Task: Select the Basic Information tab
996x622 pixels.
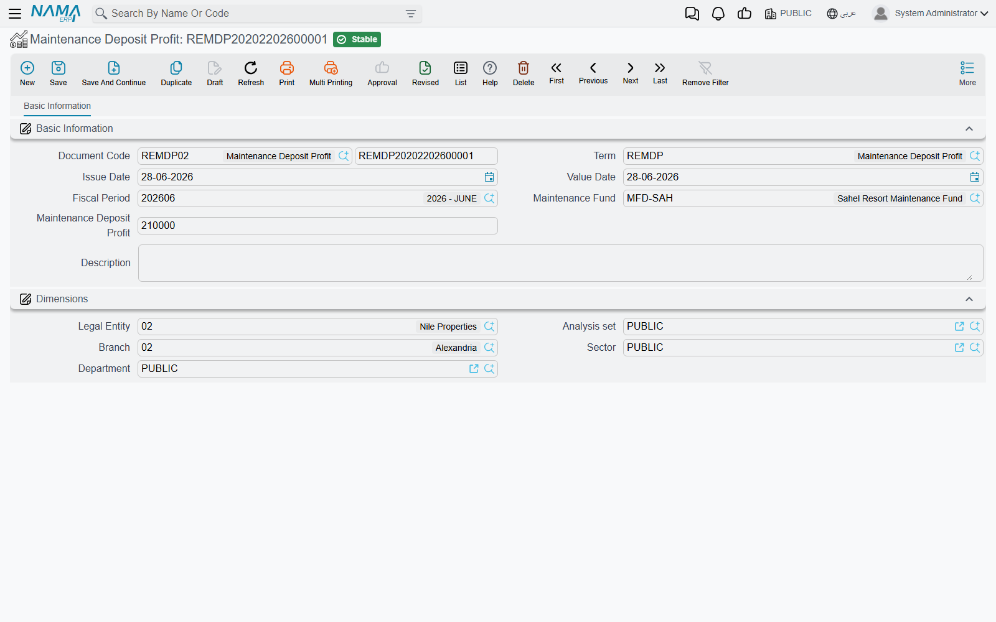Action: coord(57,106)
